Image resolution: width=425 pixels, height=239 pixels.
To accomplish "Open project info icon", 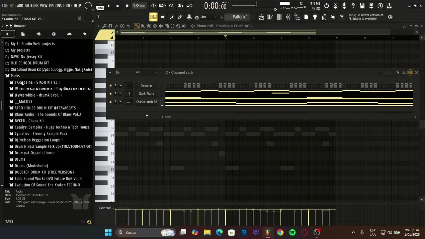I will (380, 6).
